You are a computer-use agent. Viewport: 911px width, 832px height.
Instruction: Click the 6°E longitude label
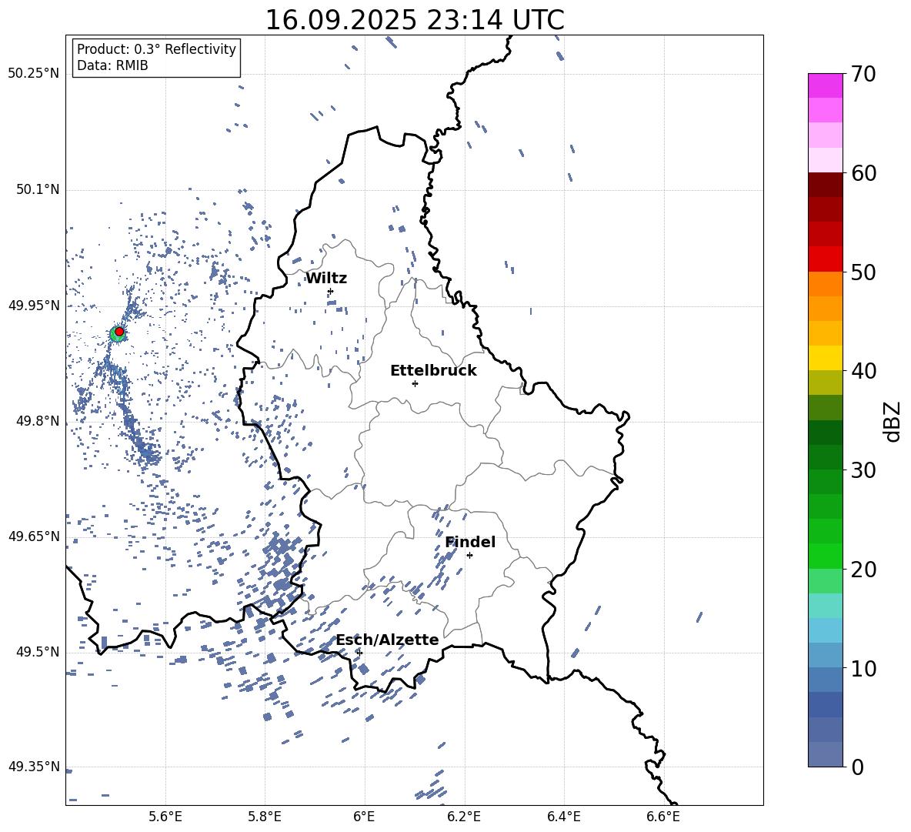[364, 817]
